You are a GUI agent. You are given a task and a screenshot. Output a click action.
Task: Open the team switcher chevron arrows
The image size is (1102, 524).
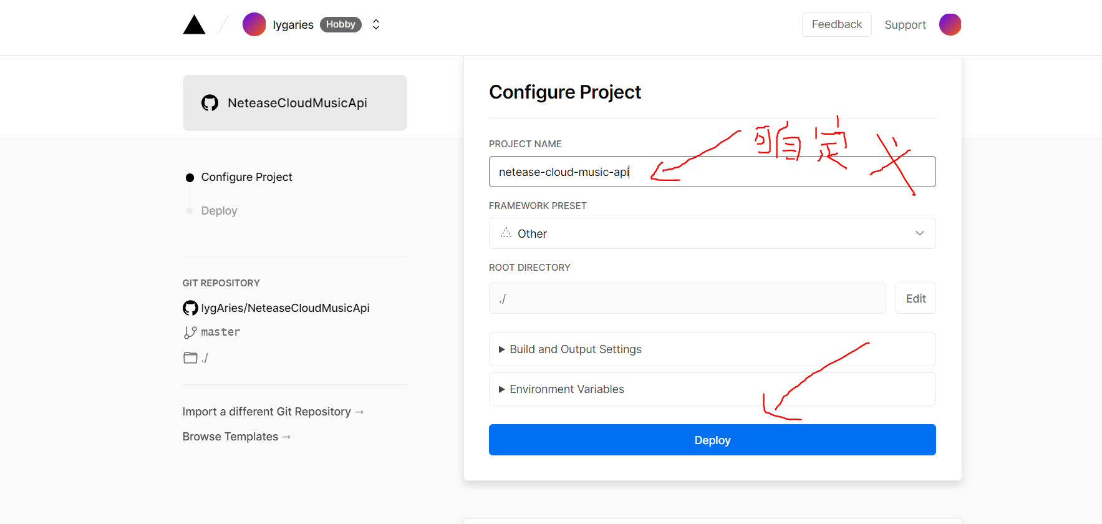click(x=376, y=24)
